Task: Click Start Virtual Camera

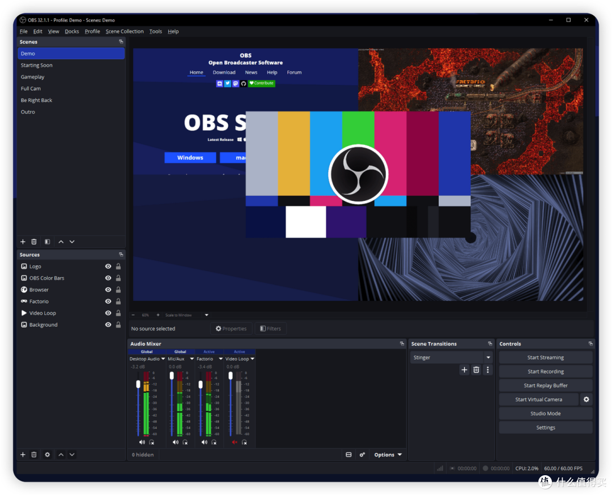Action: click(x=539, y=399)
